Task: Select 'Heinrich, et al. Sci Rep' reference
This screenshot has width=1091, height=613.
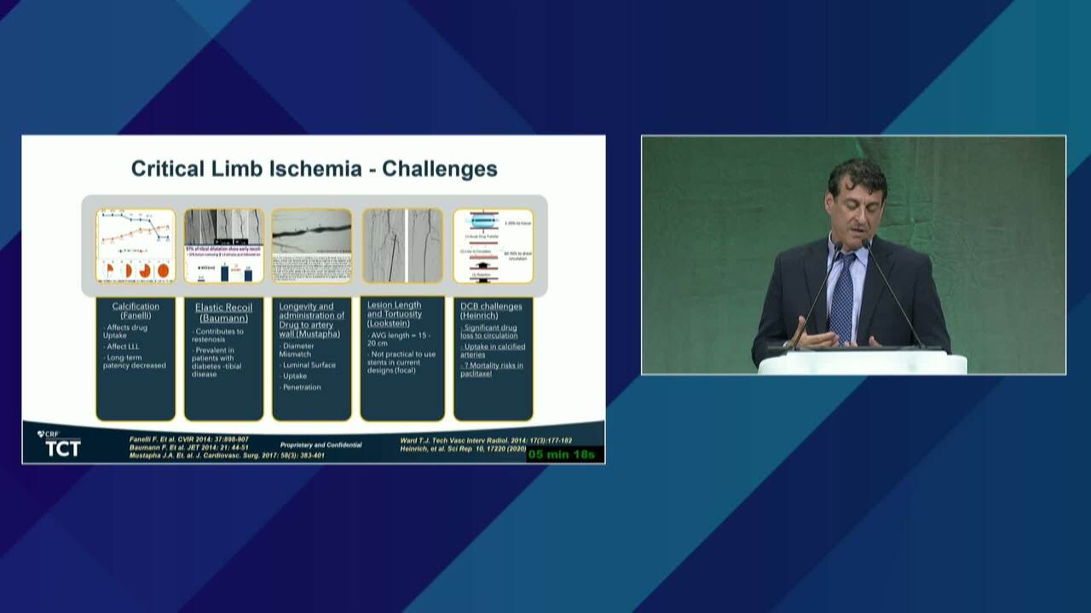Action: pyautogui.click(x=461, y=449)
